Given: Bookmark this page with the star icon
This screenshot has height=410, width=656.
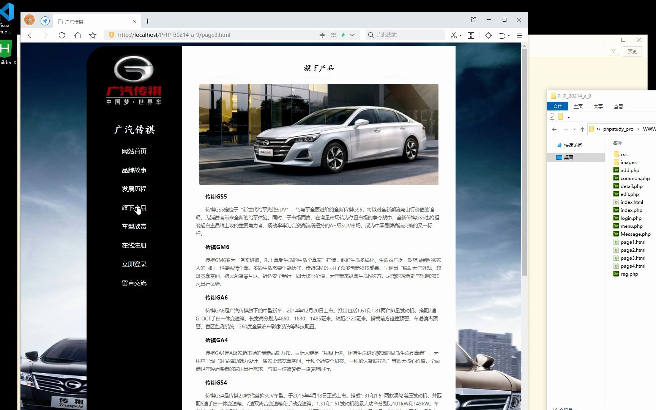Looking at the screenshot, I should 93,35.
